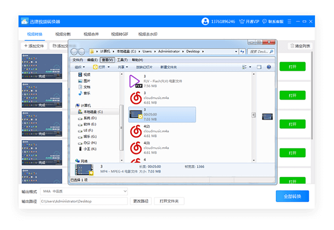Click the change path button
Image resolution: width=334 pixels, height=230 pixels.
141,201
